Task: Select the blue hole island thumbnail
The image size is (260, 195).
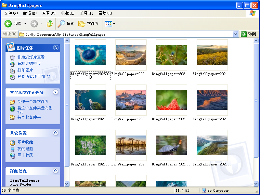Action: pyautogui.click(x=90, y=55)
